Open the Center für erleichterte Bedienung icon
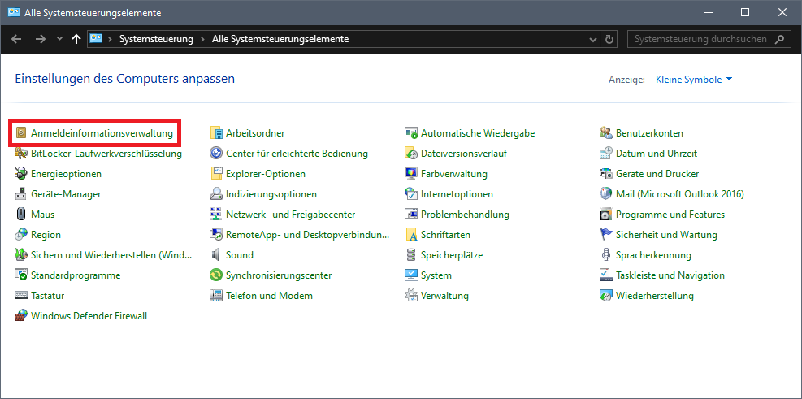This screenshot has width=802, height=399. (216, 154)
